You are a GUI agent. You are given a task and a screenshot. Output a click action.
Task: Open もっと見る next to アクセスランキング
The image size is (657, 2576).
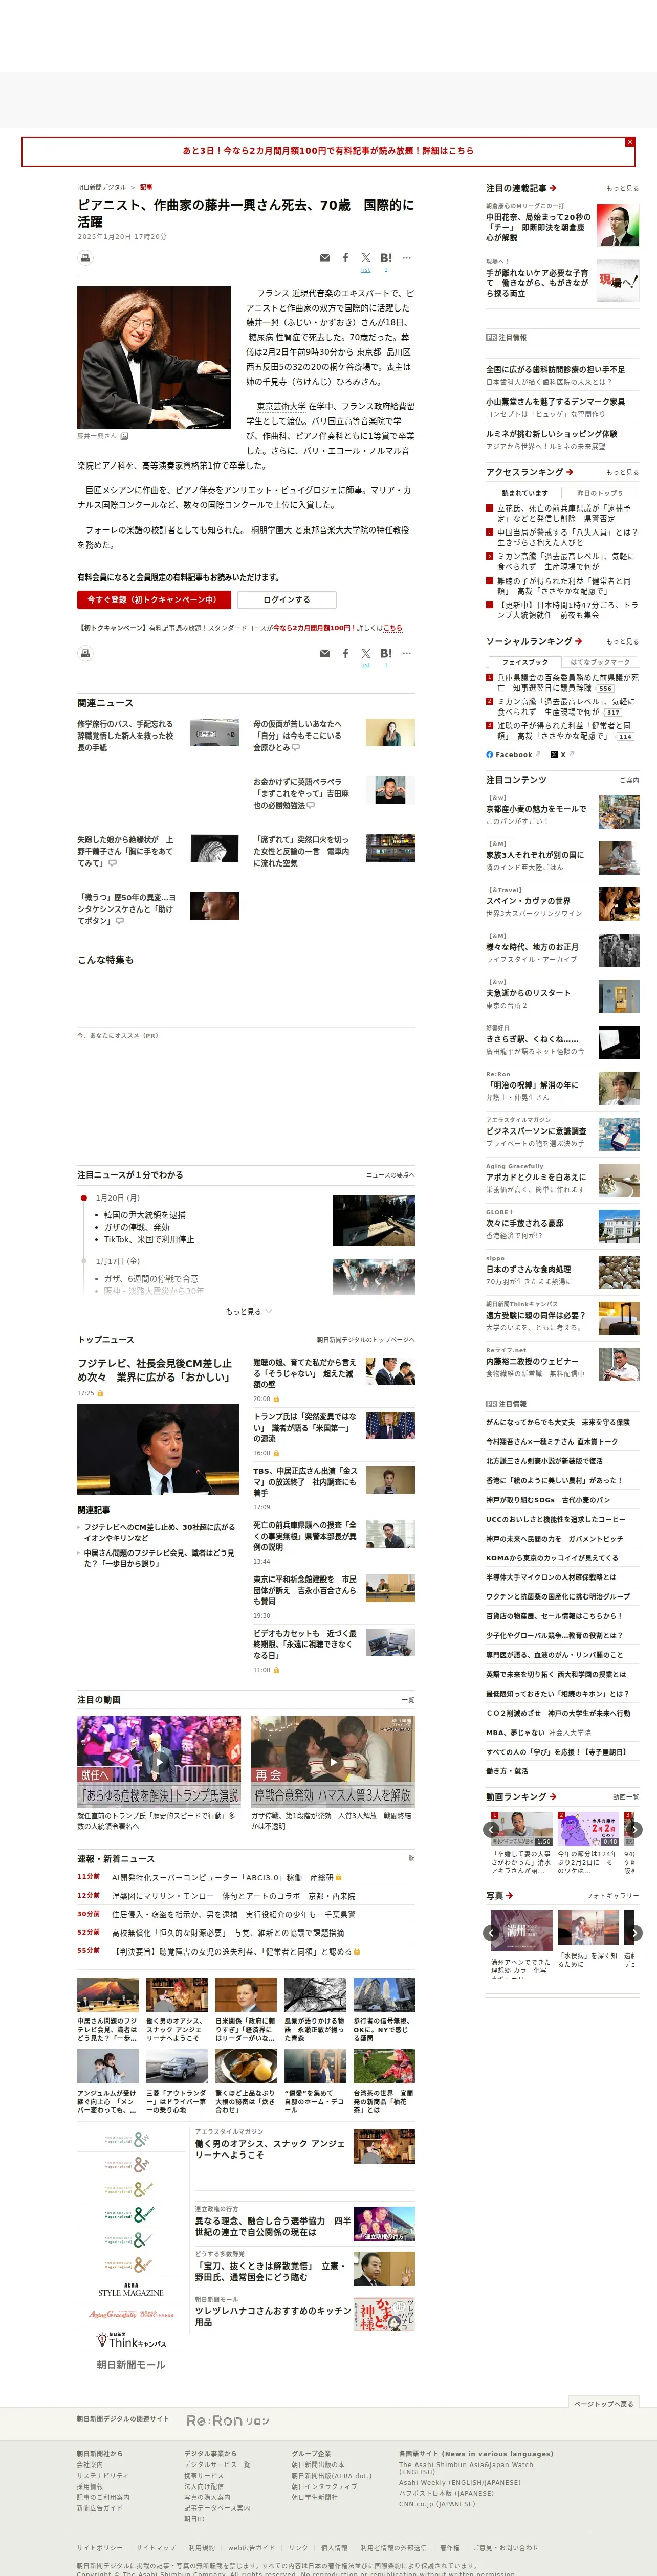pos(622,472)
